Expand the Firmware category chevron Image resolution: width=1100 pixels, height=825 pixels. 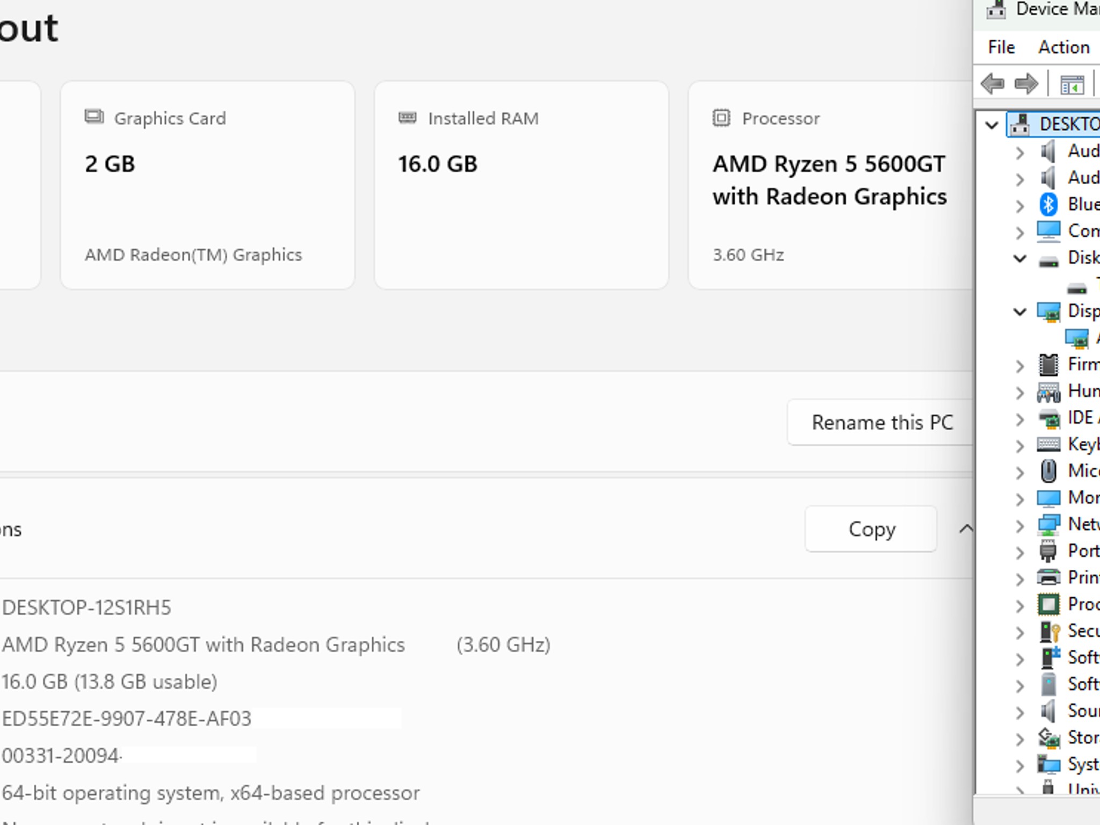(1020, 366)
